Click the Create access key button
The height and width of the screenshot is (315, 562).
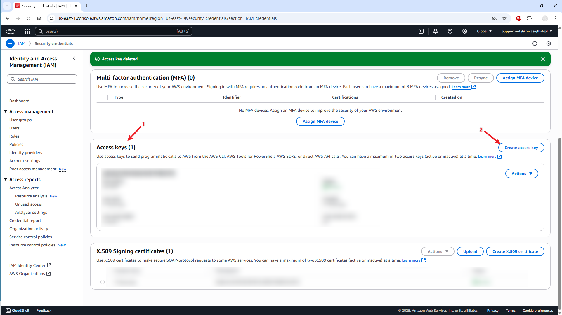[x=521, y=148]
